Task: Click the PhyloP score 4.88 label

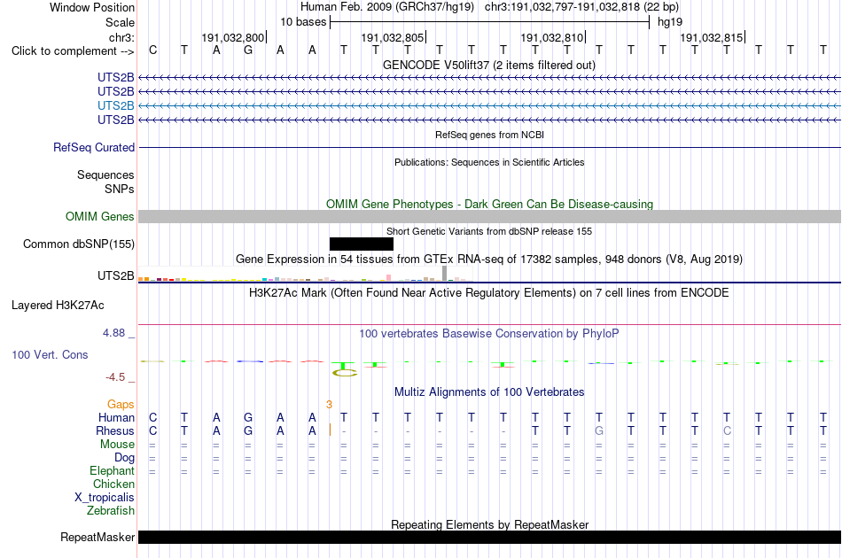Action: 113,333
